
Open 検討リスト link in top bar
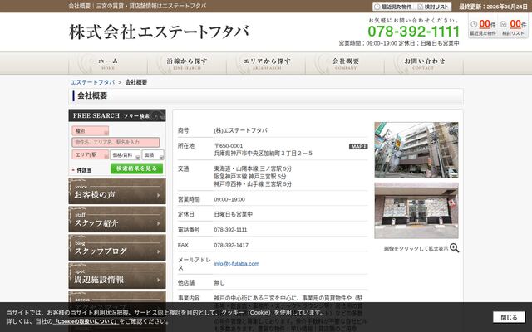click(x=433, y=7)
